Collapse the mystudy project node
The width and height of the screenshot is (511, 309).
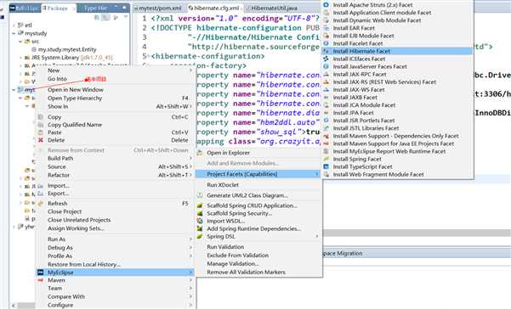pos(14,33)
